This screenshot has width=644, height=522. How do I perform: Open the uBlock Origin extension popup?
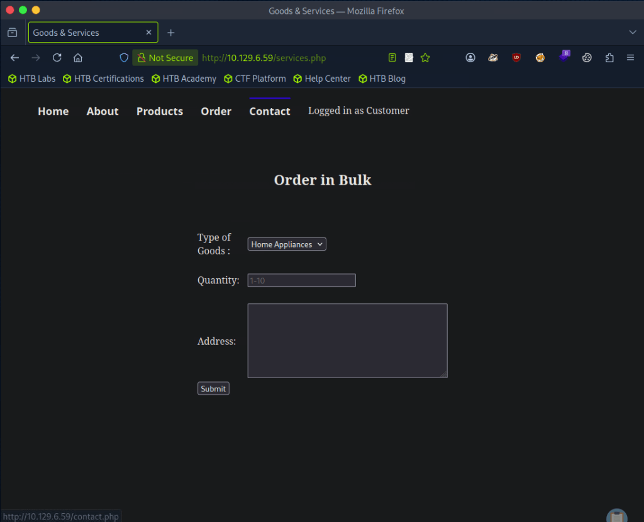(516, 58)
